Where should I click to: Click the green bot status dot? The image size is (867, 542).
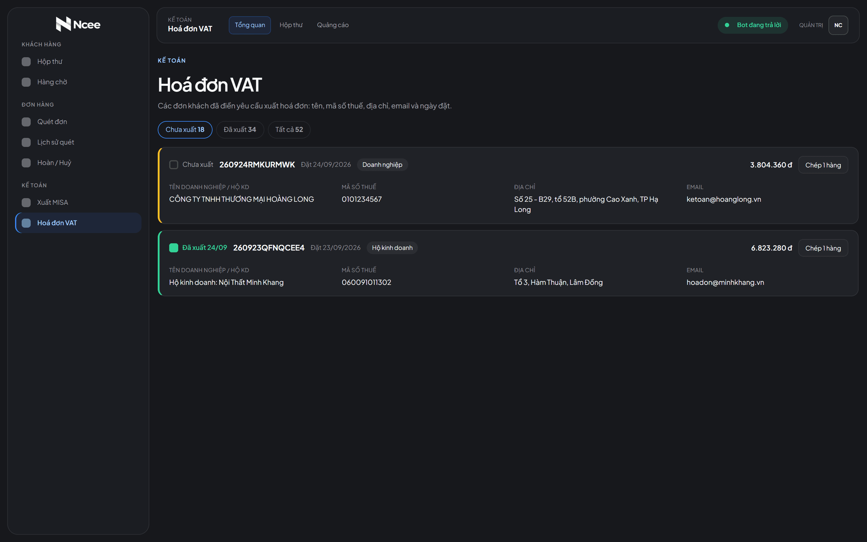[x=727, y=25]
